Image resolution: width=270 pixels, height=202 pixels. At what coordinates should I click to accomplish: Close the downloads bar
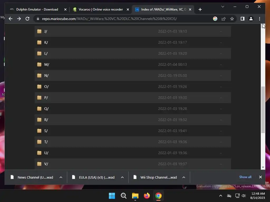pos(260,177)
